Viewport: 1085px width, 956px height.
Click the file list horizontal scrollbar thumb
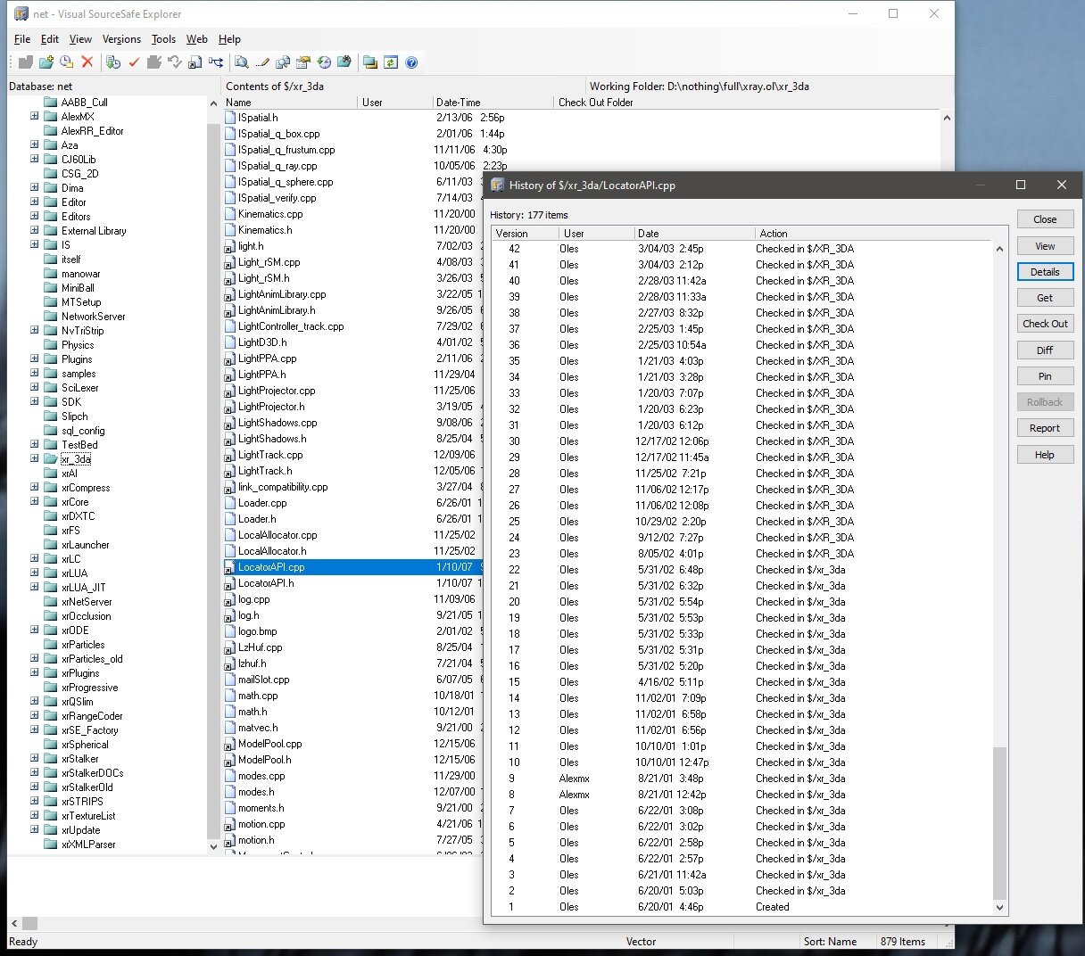click(x=30, y=924)
